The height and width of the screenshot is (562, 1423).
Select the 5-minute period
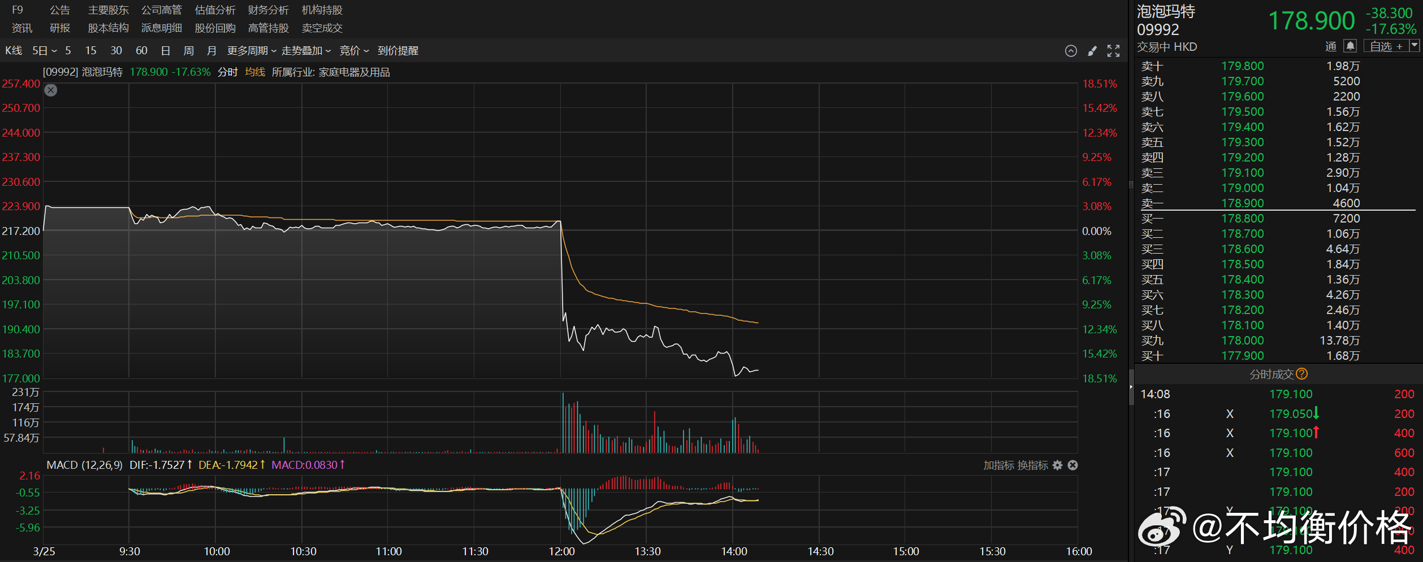coord(68,51)
